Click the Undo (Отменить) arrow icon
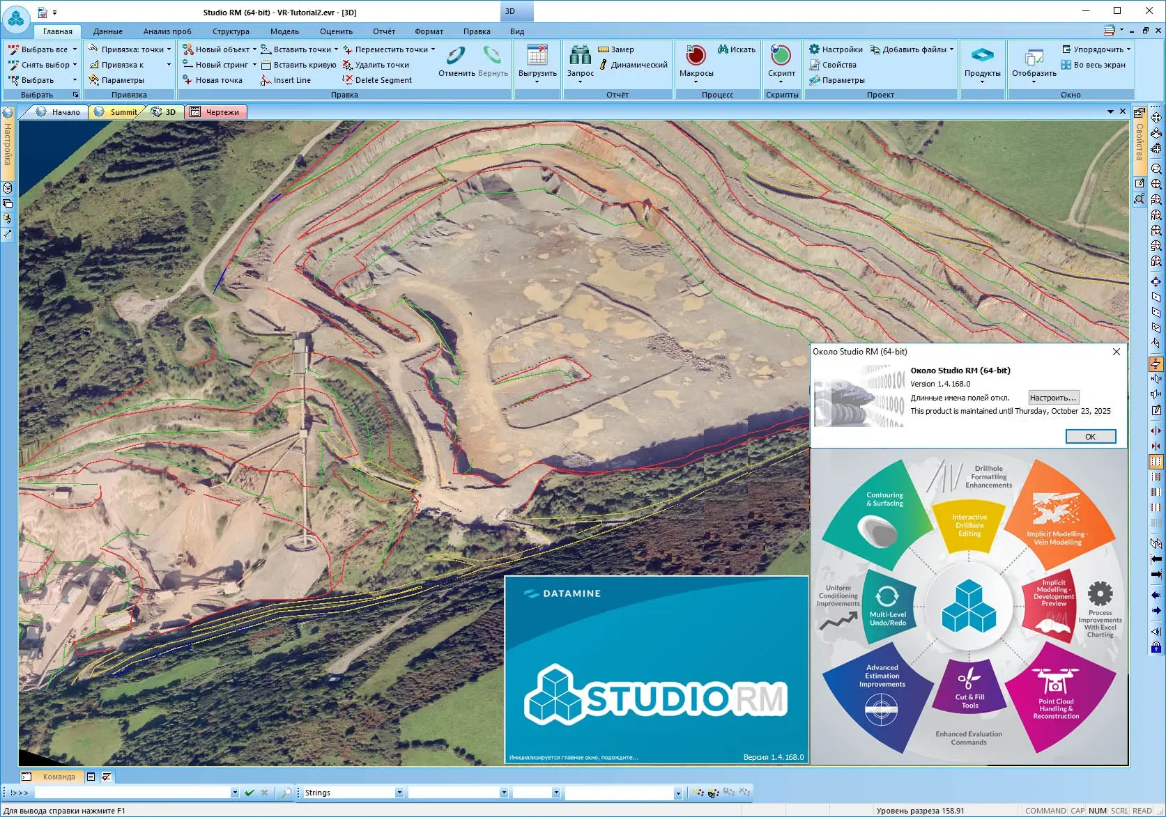 click(x=457, y=55)
